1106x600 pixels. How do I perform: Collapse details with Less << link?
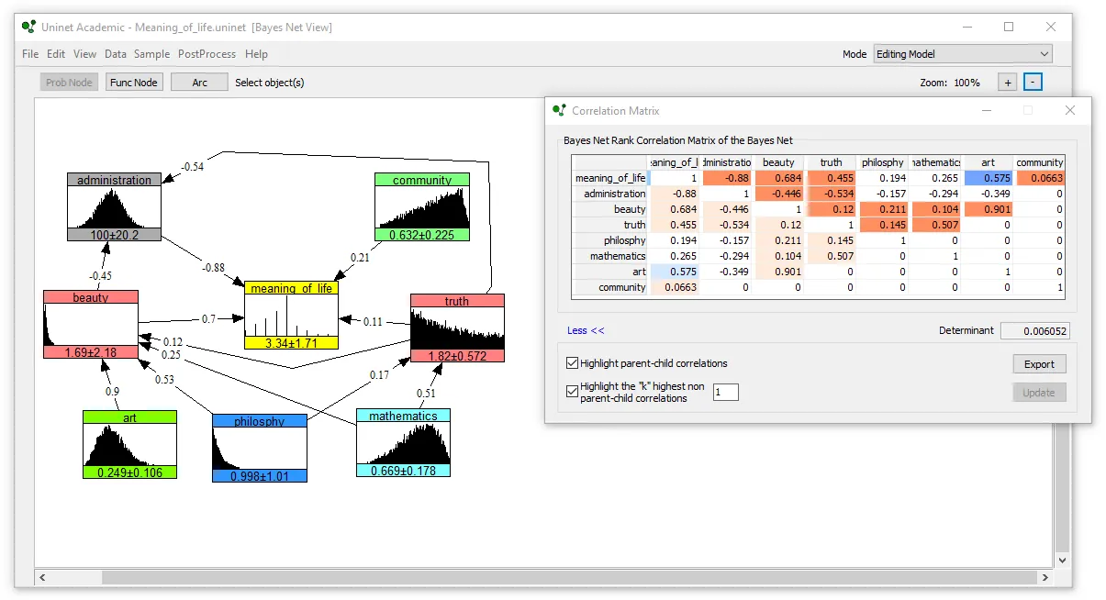click(x=586, y=330)
